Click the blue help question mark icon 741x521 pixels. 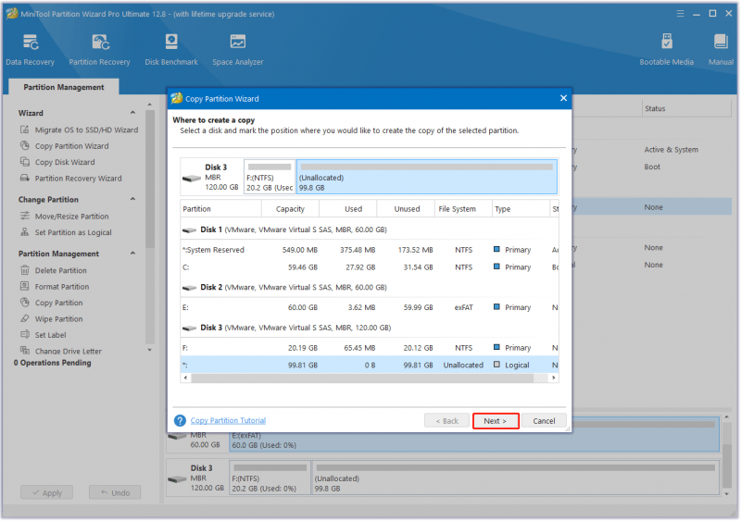180,420
